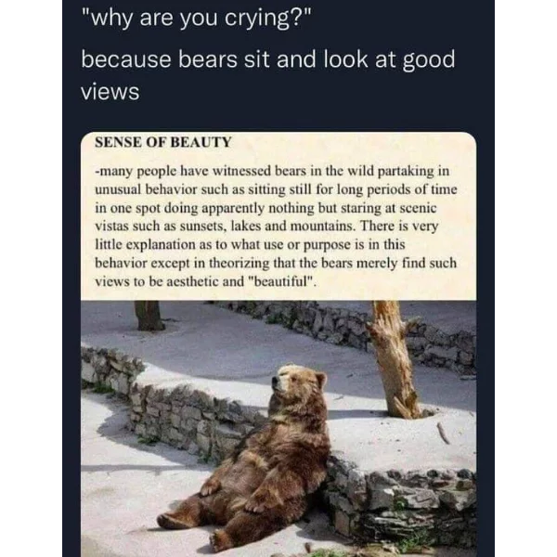
Task: Click the "SENSE OF BEAUTY" heading
Action: click(x=163, y=142)
